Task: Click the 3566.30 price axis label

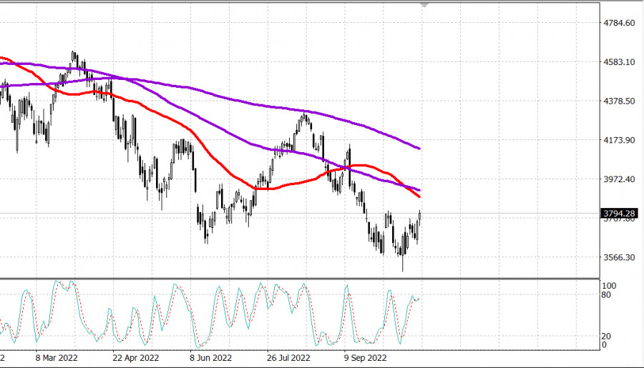Action: click(x=619, y=257)
